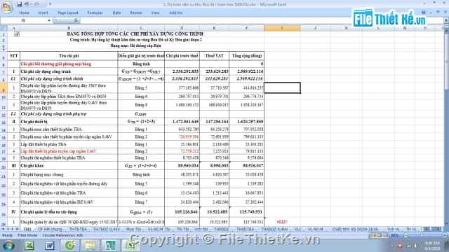Open the volume icon in system tray
The width and height of the screenshot is (449, 252).
pyautogui.click(x=415, y=246)
